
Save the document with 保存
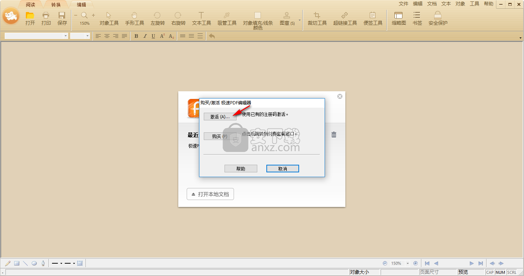tap(62, 18)
